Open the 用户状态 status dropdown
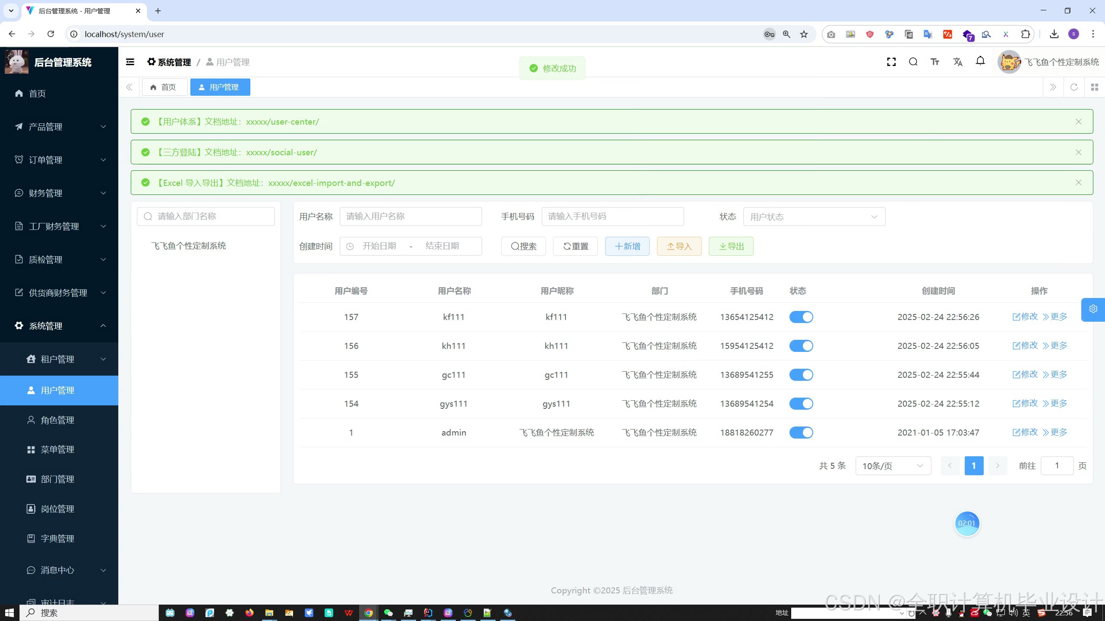Viewport: 1105px width, 621px height. pyautogui.click(x=814, y=216)
